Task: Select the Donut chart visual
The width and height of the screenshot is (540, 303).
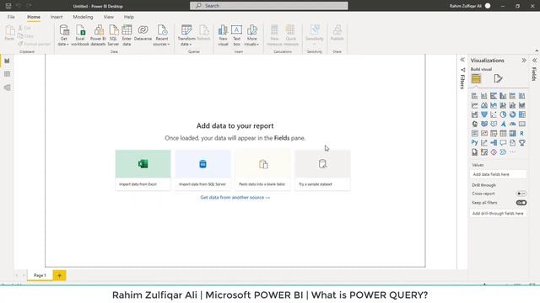Action: coord(512,114)
